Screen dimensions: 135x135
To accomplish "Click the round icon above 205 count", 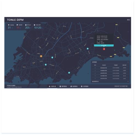I will click(26, 25).
